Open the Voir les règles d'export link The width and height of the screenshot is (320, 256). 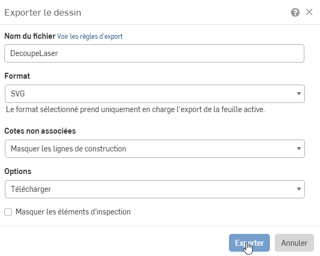click(x=90, y=36)
